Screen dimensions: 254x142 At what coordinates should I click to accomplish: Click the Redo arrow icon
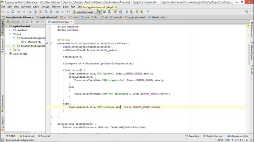coord(24,12)
